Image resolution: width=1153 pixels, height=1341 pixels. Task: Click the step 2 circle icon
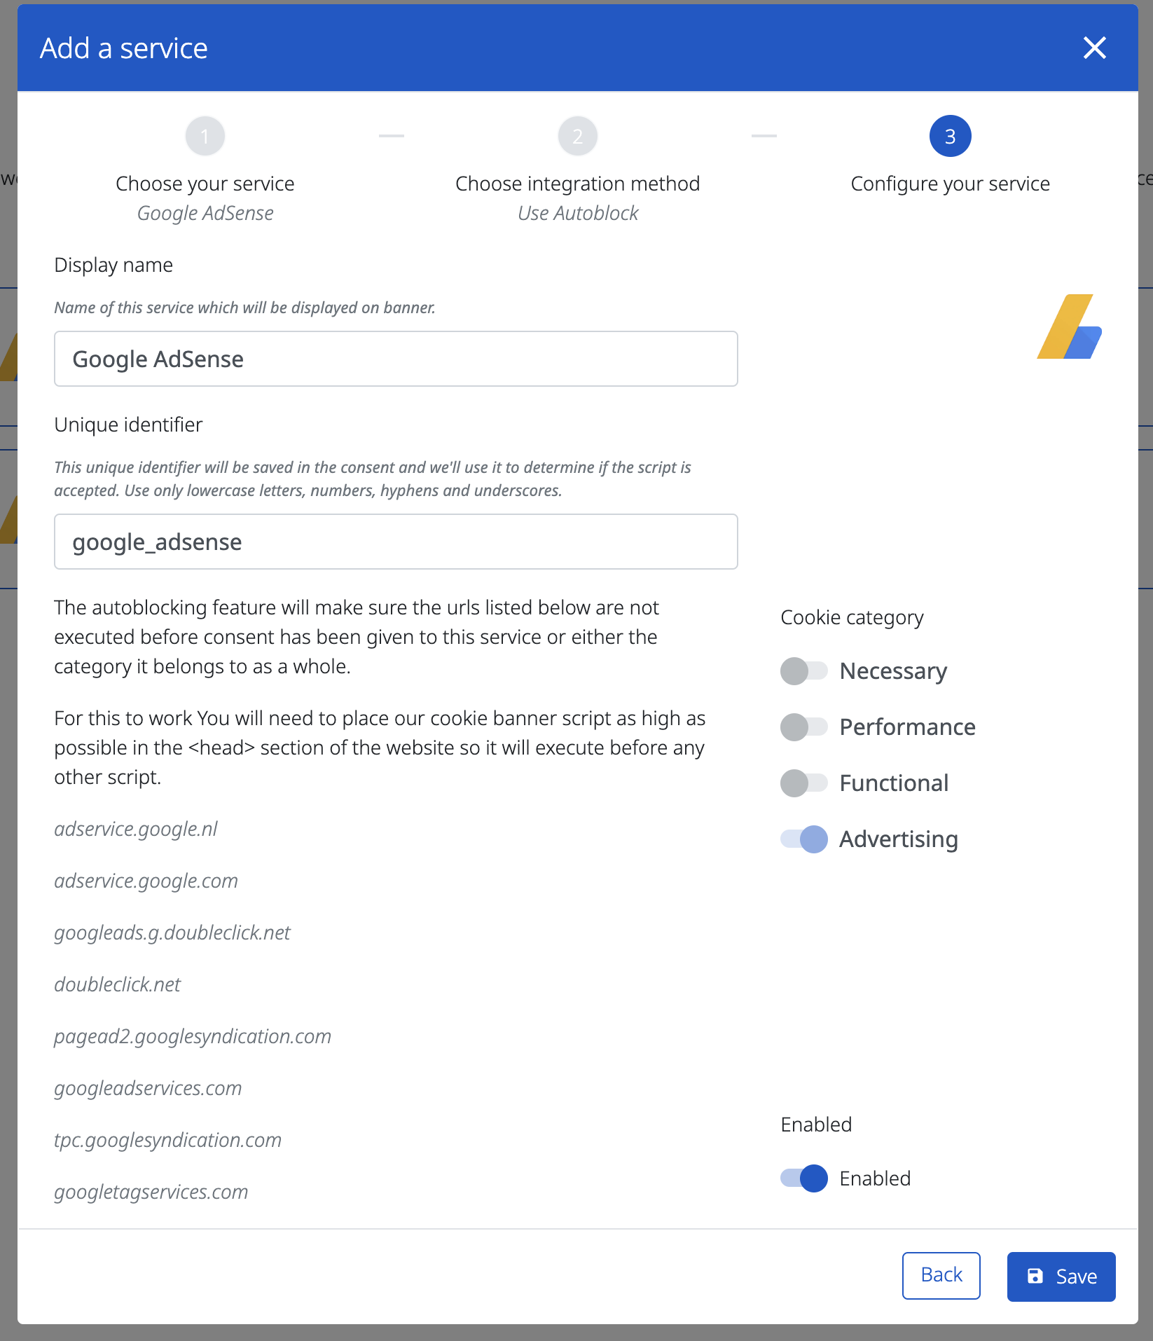pyautogui.click(x=578, y=136)
